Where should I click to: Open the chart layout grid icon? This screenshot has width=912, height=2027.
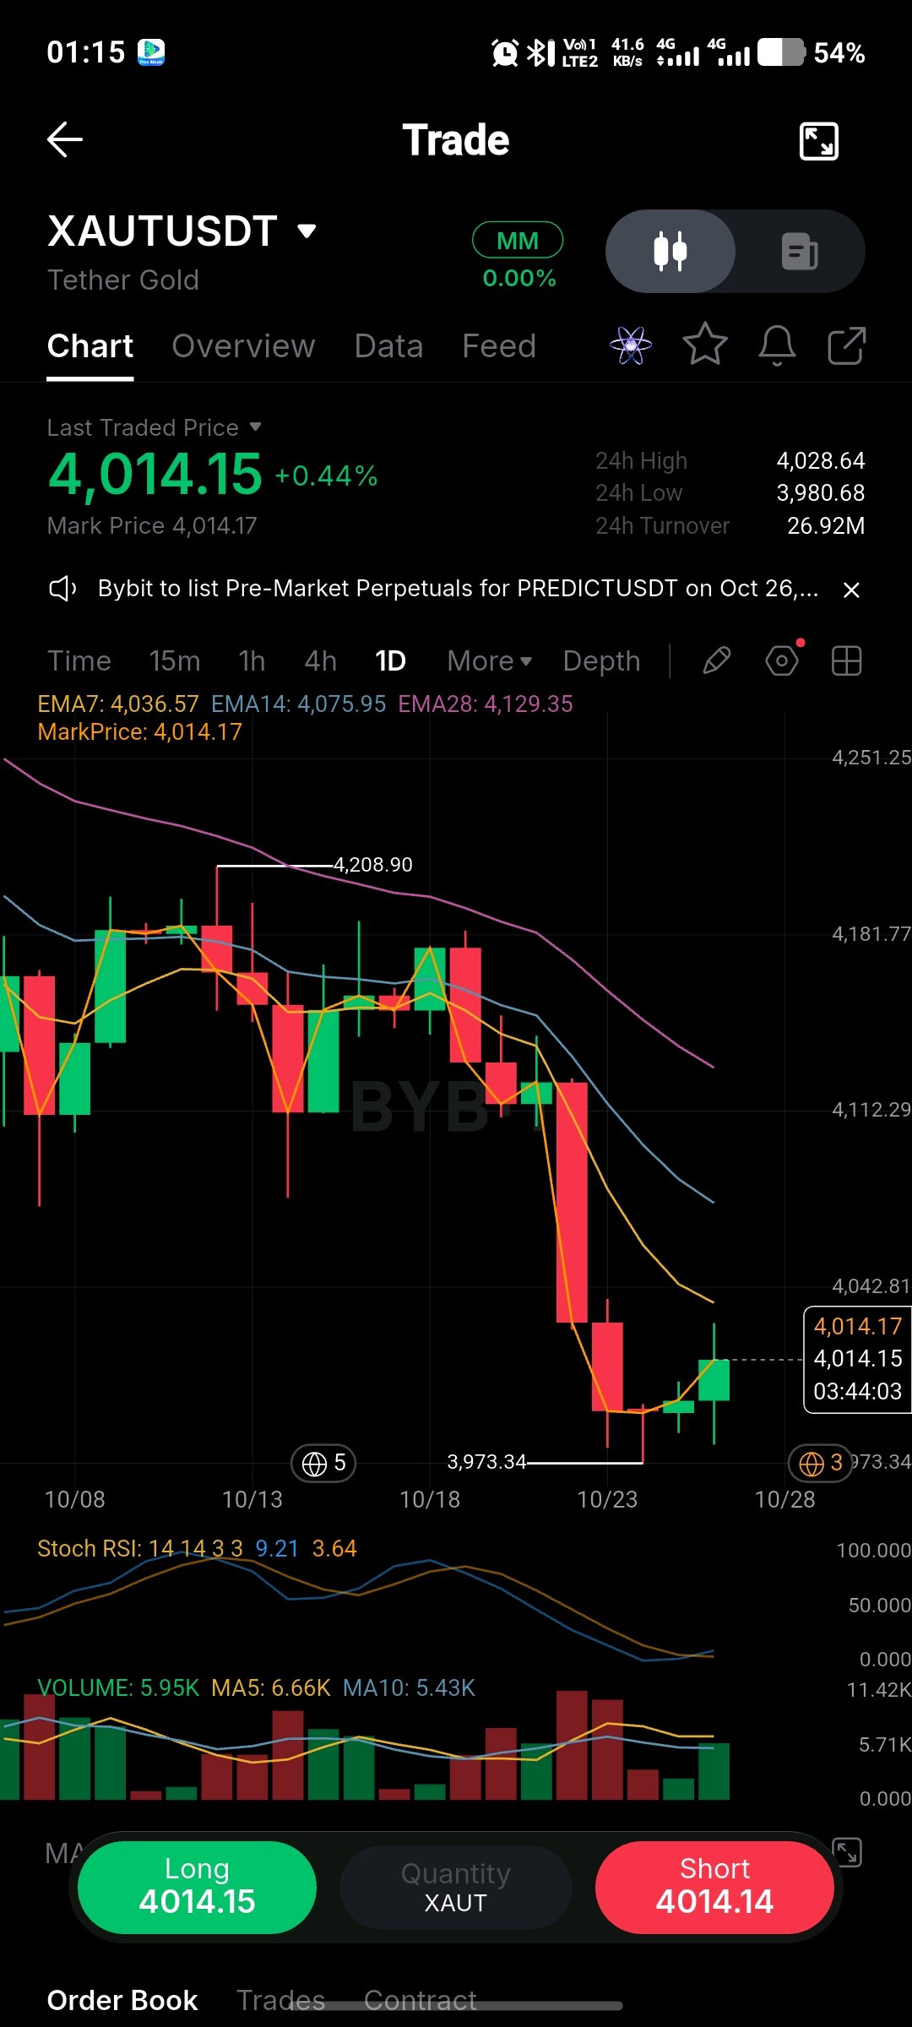pyautogui.click(x=846, y=660)
